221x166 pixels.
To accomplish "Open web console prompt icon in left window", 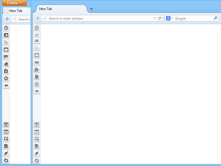I will tap(6, 132).
